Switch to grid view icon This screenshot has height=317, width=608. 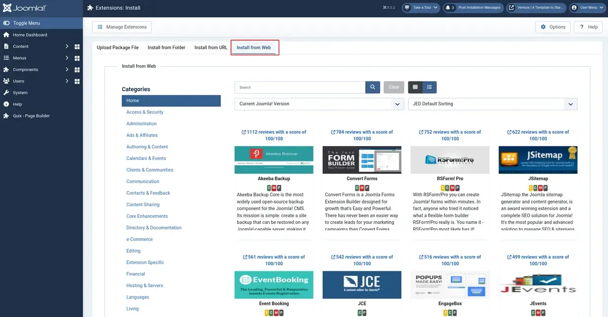click(x=415, y=87)
